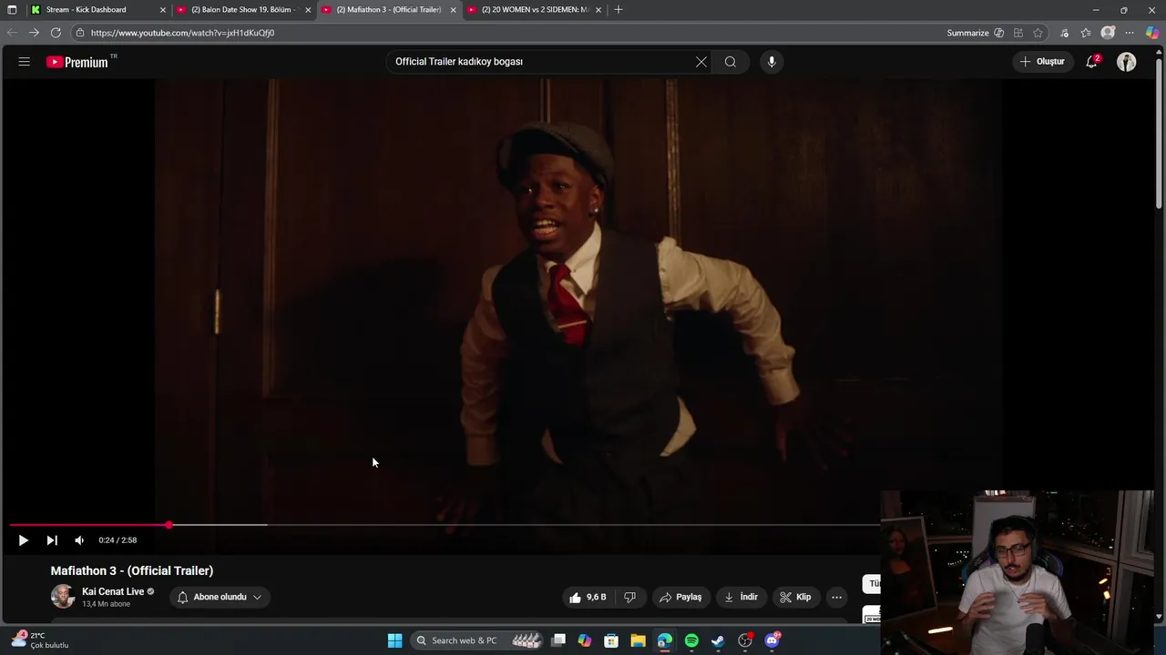Open YouTube notifications bell
1166x655 pixels.
coord(1091,62)
